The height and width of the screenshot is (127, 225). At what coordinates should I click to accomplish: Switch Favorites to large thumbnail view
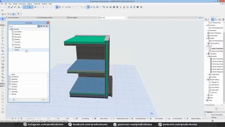pyautogui.click(x=44, y=26)
